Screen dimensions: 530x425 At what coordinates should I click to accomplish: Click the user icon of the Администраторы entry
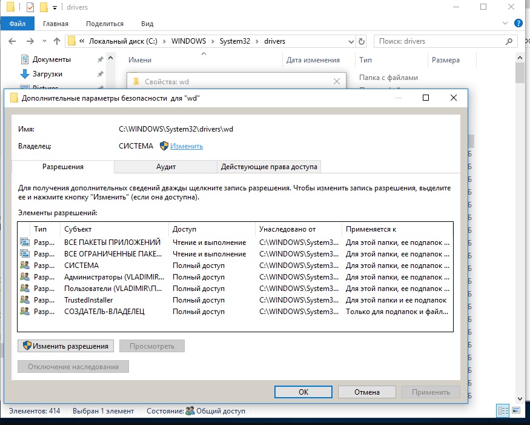pos(25,276)
